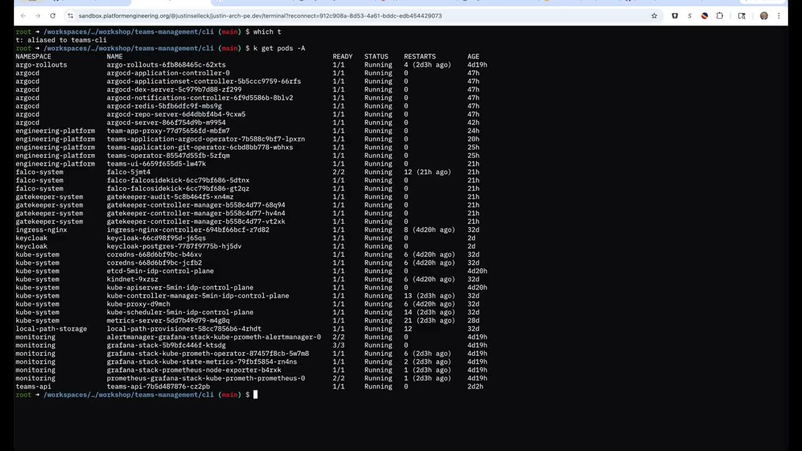Select pod gatekeeper-audit-5c8b464f5-xn4mz
The width and height of the screenshot is (802, 451).
[170, 197]
